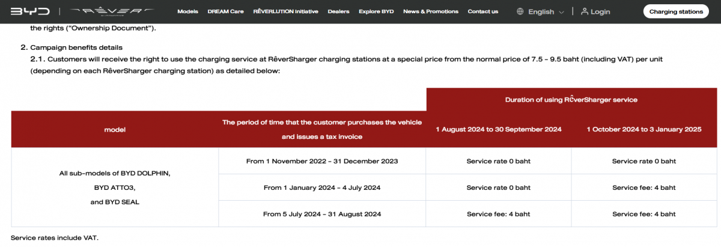Click the 'model' table column header
The image size is (721, 247).
pyautogui.click(x=115, y=129)
